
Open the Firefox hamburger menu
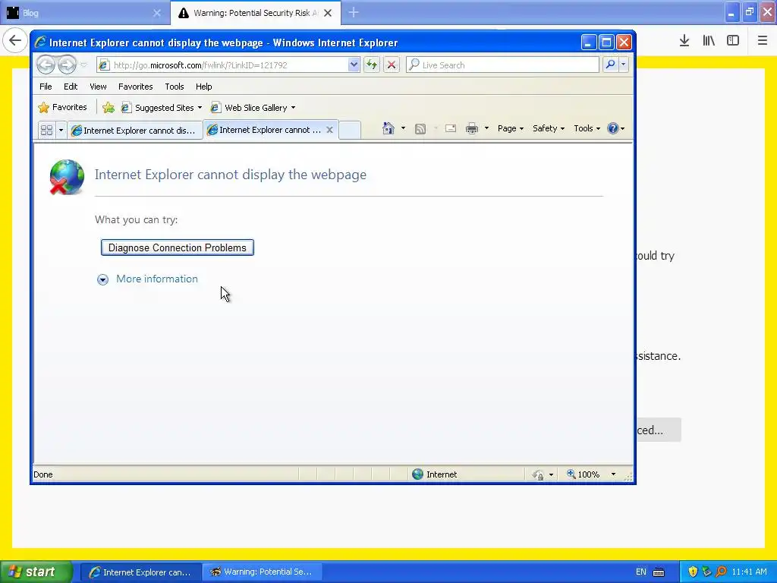coord(763,41)
